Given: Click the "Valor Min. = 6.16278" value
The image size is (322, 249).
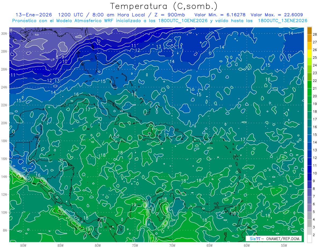Looking at the screenshot, I should (x=220, y=15).
